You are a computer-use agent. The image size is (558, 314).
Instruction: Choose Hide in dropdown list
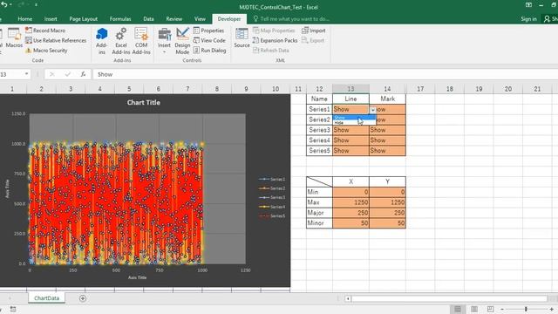(x=354, y=122)
